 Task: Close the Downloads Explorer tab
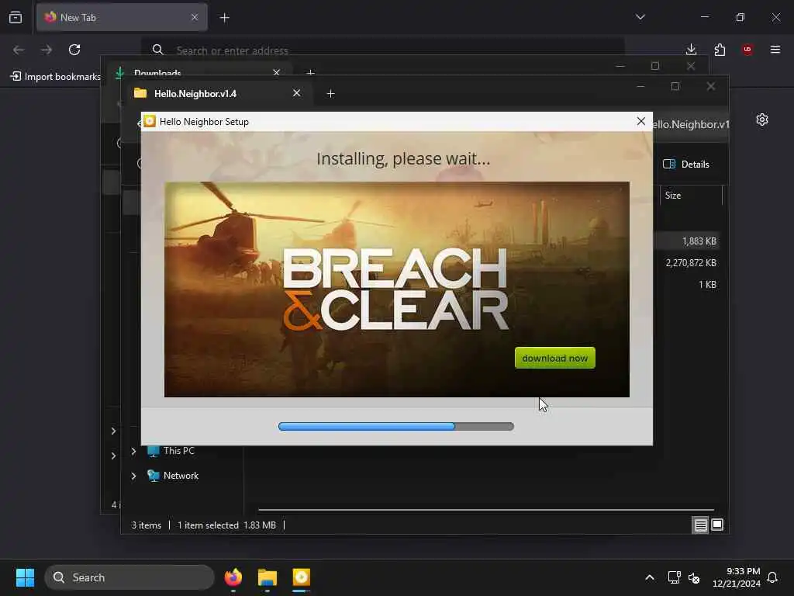tap(277, 72)
